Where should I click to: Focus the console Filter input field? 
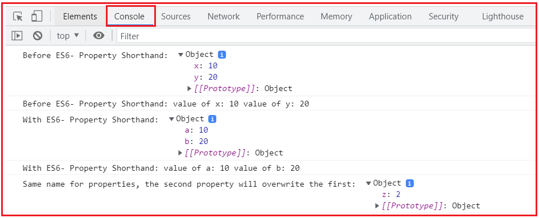pyautogui.click(x=327, y=36)
